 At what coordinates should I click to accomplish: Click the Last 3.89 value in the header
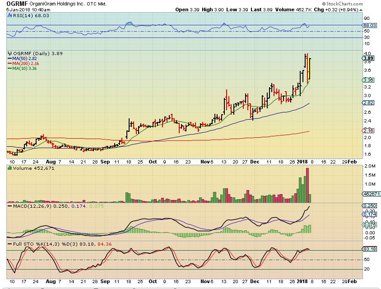coord(262,10)
